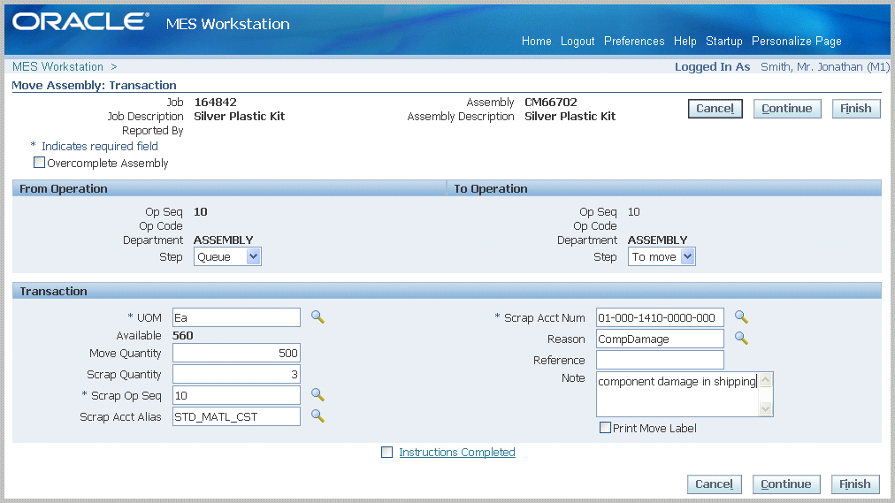Follow the MES Workstation breadcrumb link
This screenshot has width=895, height=503.
click(57, 66)
